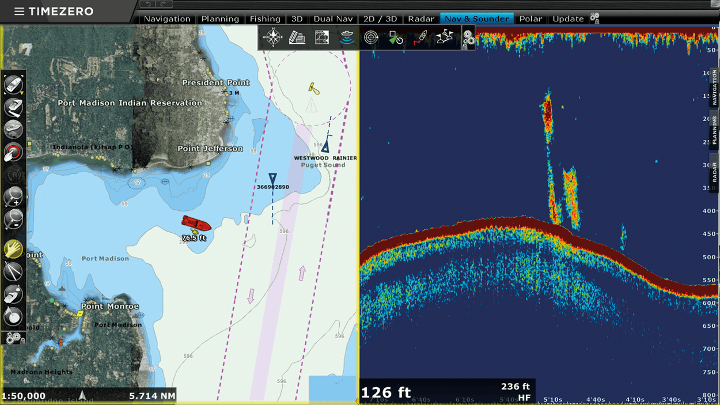Open the settings gears above the left toolbar bottom
Screen dimensions: 720x405
(x=13, y=339)
